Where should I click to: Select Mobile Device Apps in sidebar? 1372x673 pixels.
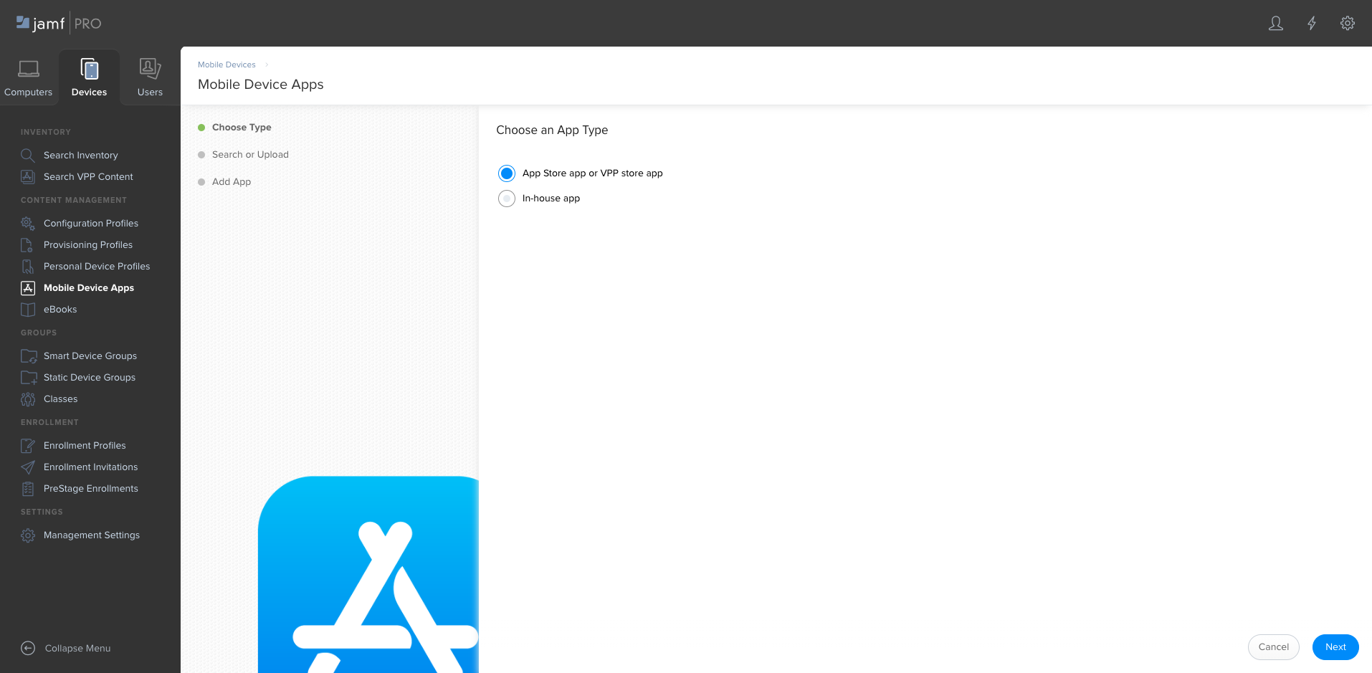pyautogui.click(x=89, y=288)
